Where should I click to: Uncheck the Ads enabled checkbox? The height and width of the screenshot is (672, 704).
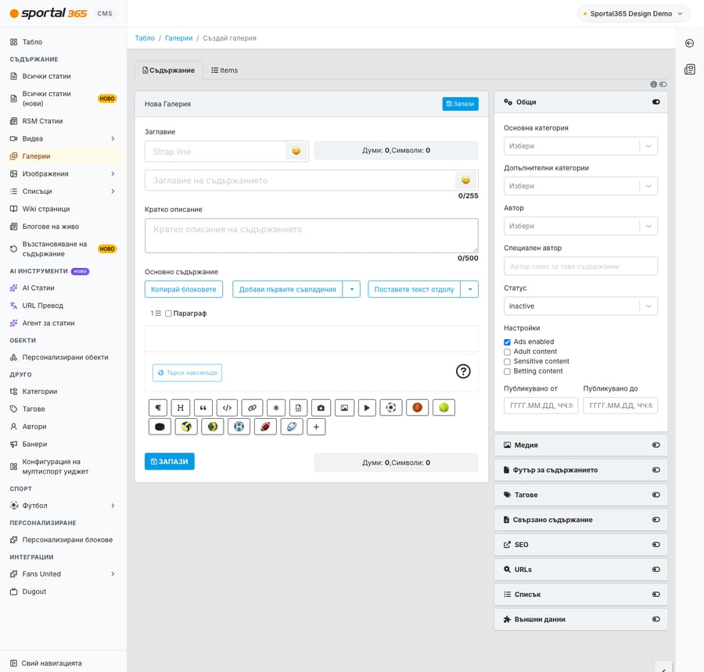507,341
